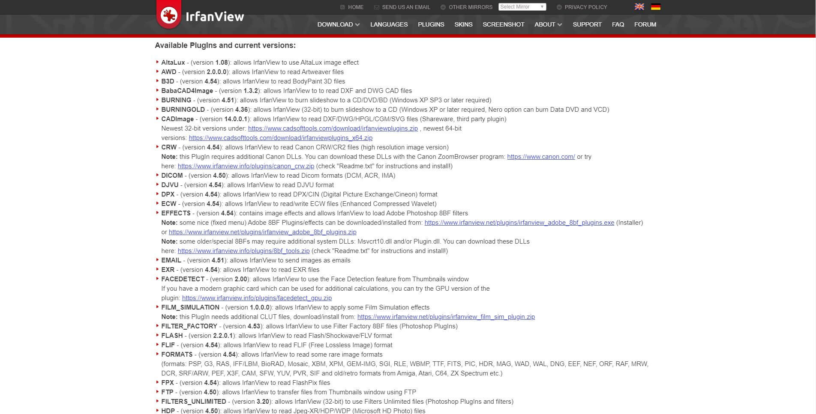Click the ECW plugin name
The width and height of the screenshot is (816, 414).
point(168,204)
